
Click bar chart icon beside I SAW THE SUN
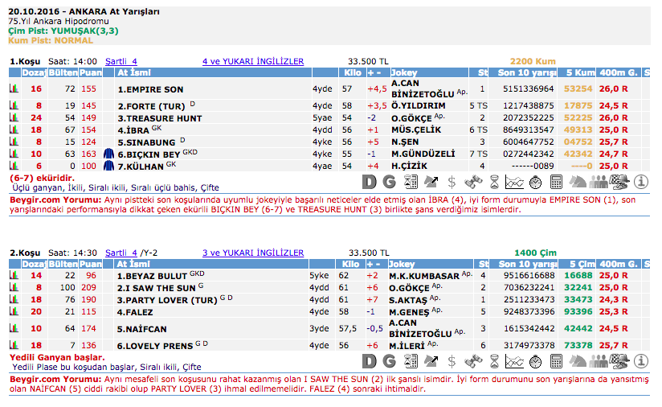[14, 287]
